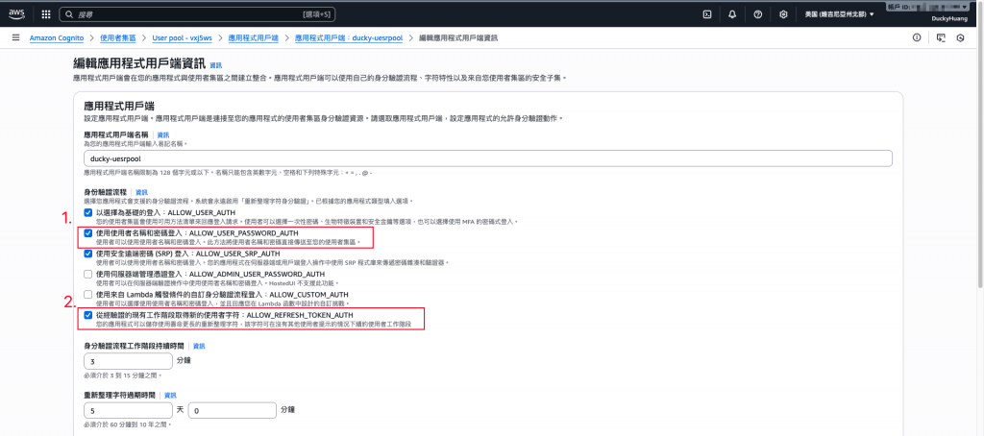Go to 使用者集區 breadcrumb
Image resolution: width=984 pixels, height=436 pixels.
pos(118,37)
